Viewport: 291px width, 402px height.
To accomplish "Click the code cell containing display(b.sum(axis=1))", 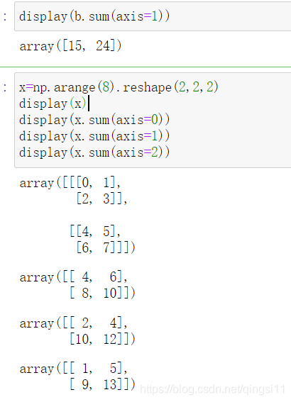I will pyautogui.click(x=153, y=16).
